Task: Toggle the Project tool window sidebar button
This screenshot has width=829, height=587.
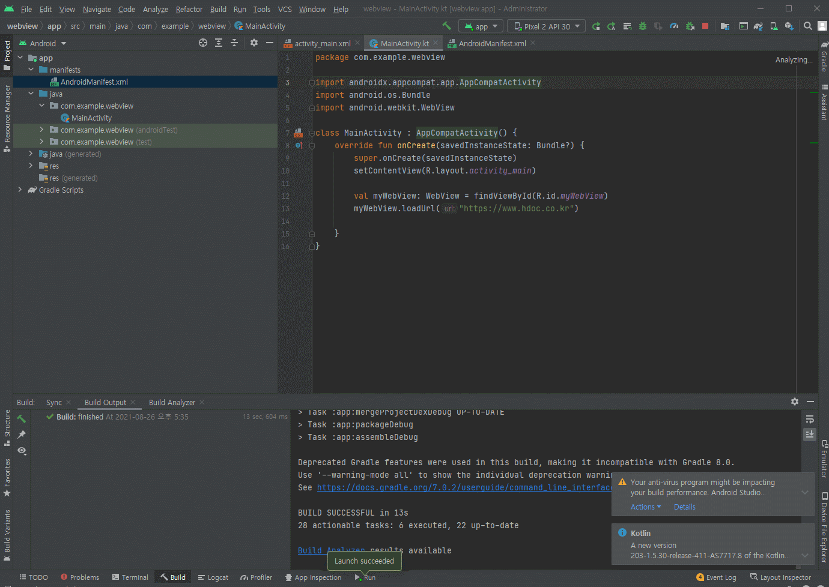Action: 7,55
